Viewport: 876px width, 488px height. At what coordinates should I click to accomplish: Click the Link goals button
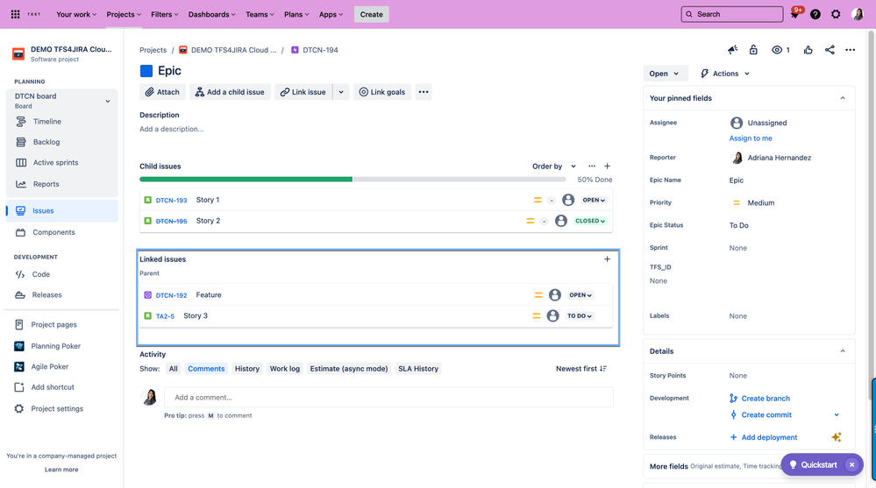tap(382, 92)
